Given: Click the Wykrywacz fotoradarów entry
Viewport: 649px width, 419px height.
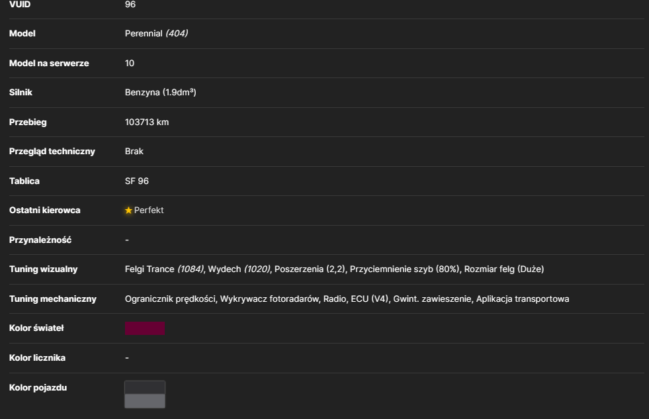Looking at the screenshot, I should [269, 299].
